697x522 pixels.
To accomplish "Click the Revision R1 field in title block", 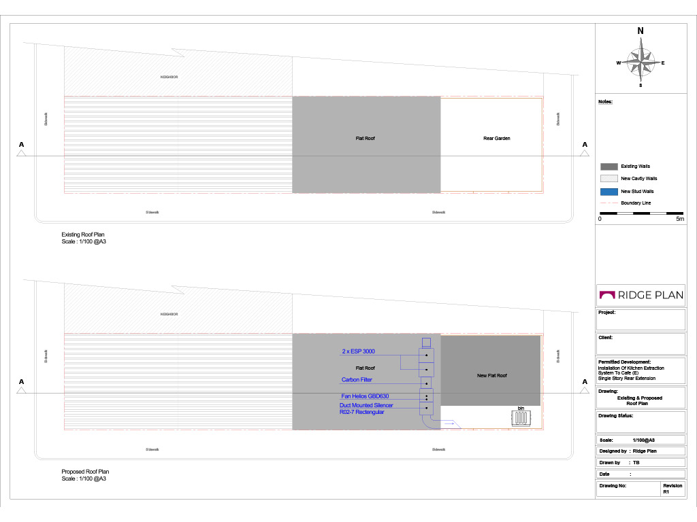I will click(x=671, y=489).
